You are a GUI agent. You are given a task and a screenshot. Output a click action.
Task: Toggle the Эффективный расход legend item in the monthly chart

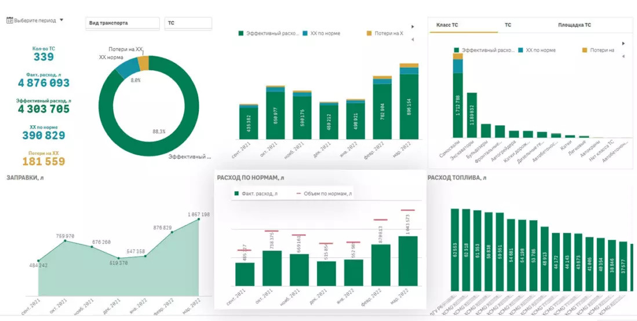click(268, 34)
